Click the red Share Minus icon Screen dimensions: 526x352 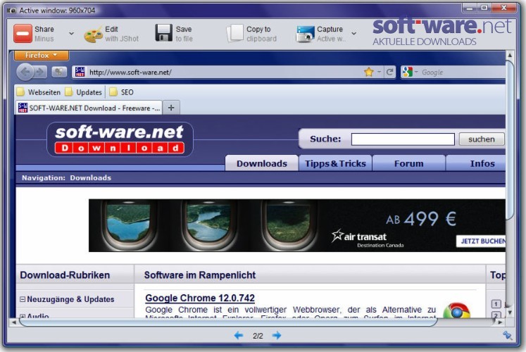coord(23,34)
